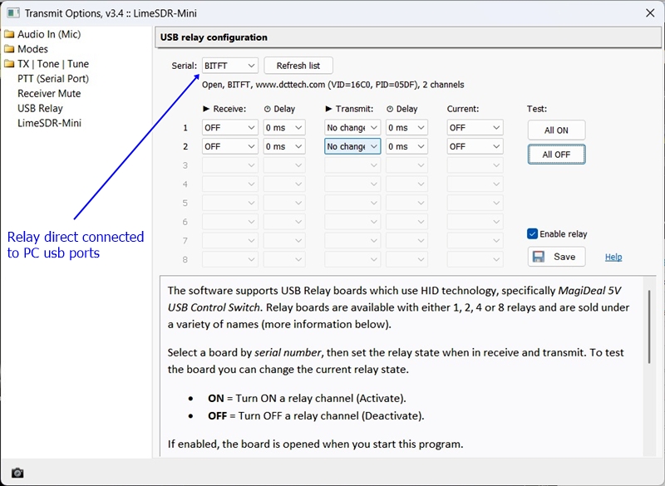Click the camera screenshot icon at bottom-left
The image size is (665, 486).
tap(17, 473)
